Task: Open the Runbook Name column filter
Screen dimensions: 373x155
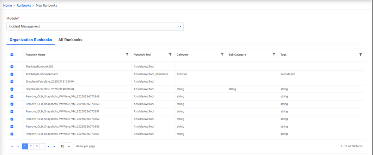Action: coord(127,55)
